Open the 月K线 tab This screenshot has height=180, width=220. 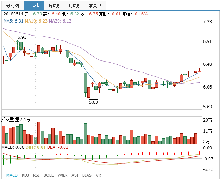click(x=74, y=6)
